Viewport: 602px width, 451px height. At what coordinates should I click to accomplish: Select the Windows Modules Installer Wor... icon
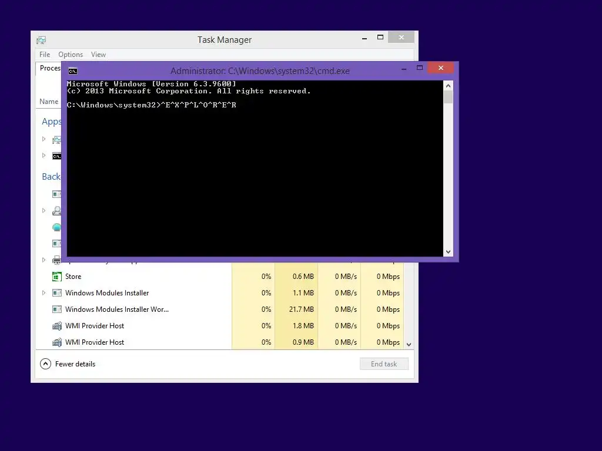(x=57, y=309)
